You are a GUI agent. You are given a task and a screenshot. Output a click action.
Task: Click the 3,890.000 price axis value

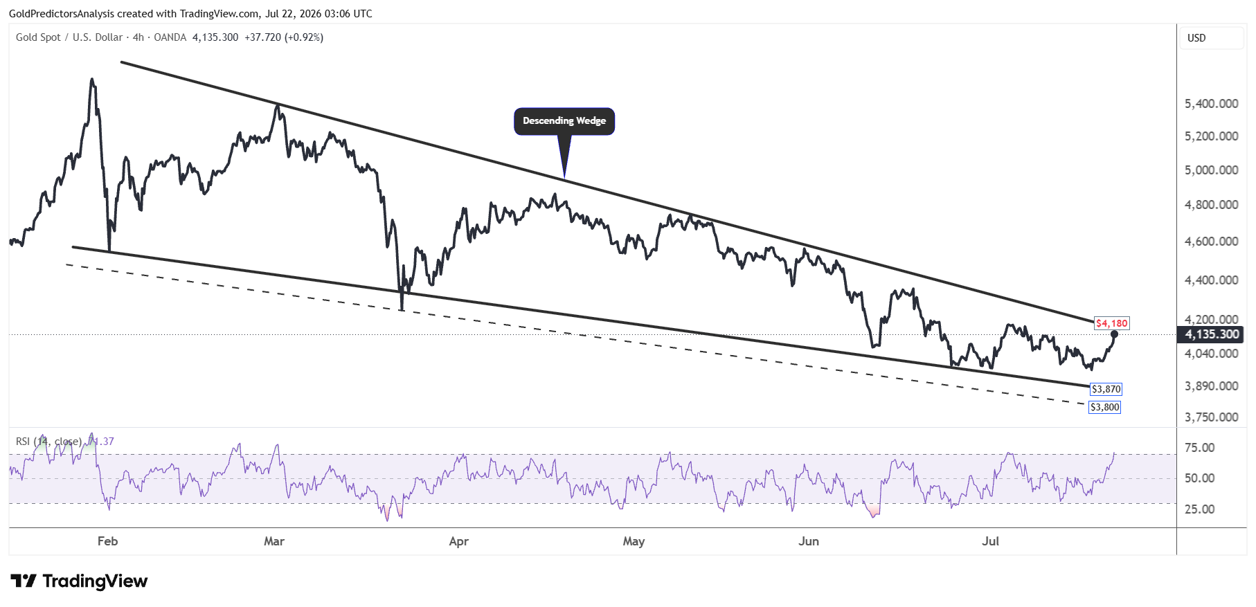pyautogui.click(x=1212, y=386)
